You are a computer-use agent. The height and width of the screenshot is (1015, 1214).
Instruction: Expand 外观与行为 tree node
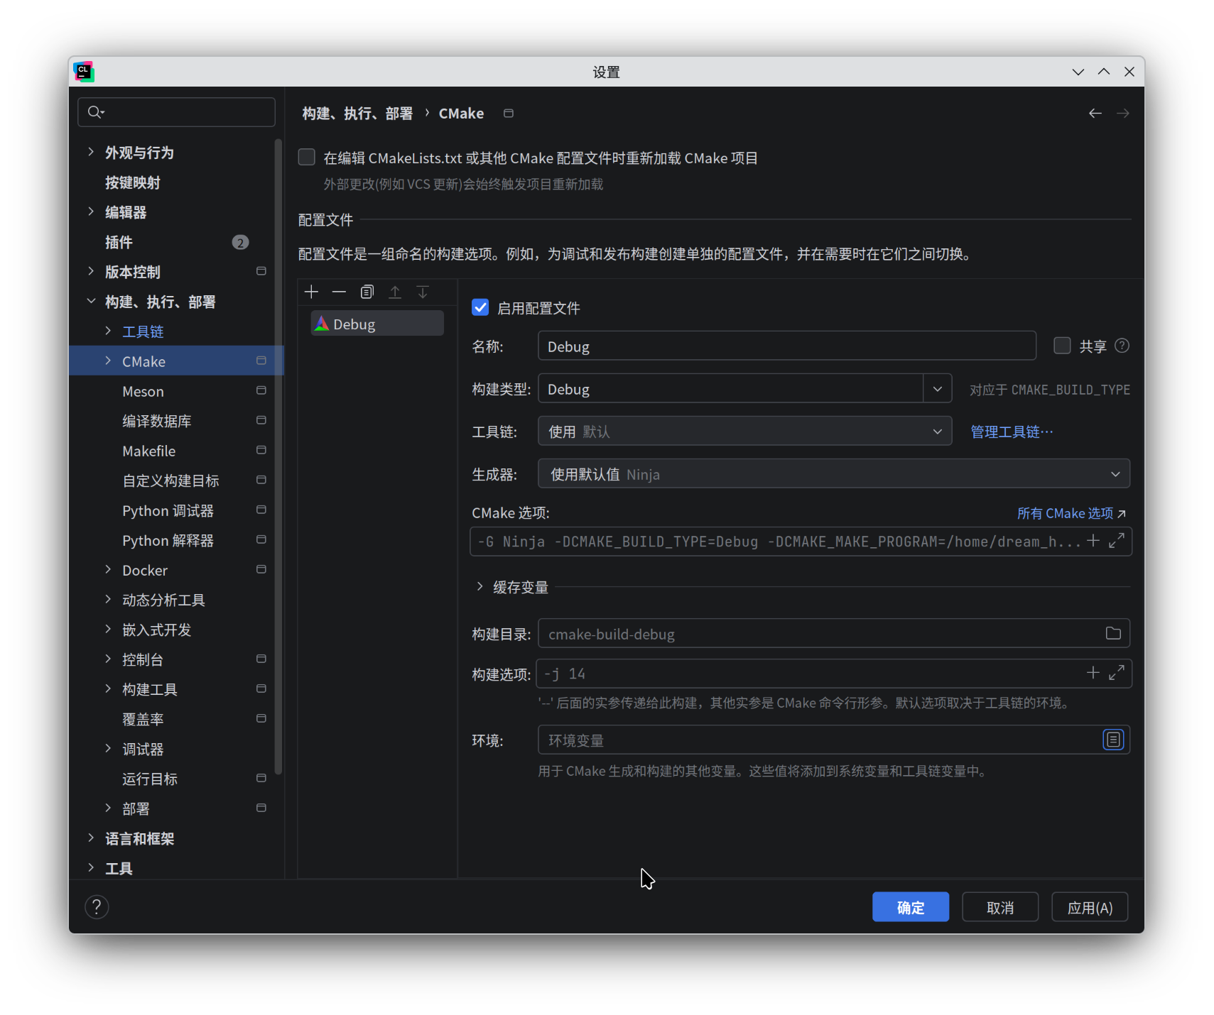click(x=91, y=152)
